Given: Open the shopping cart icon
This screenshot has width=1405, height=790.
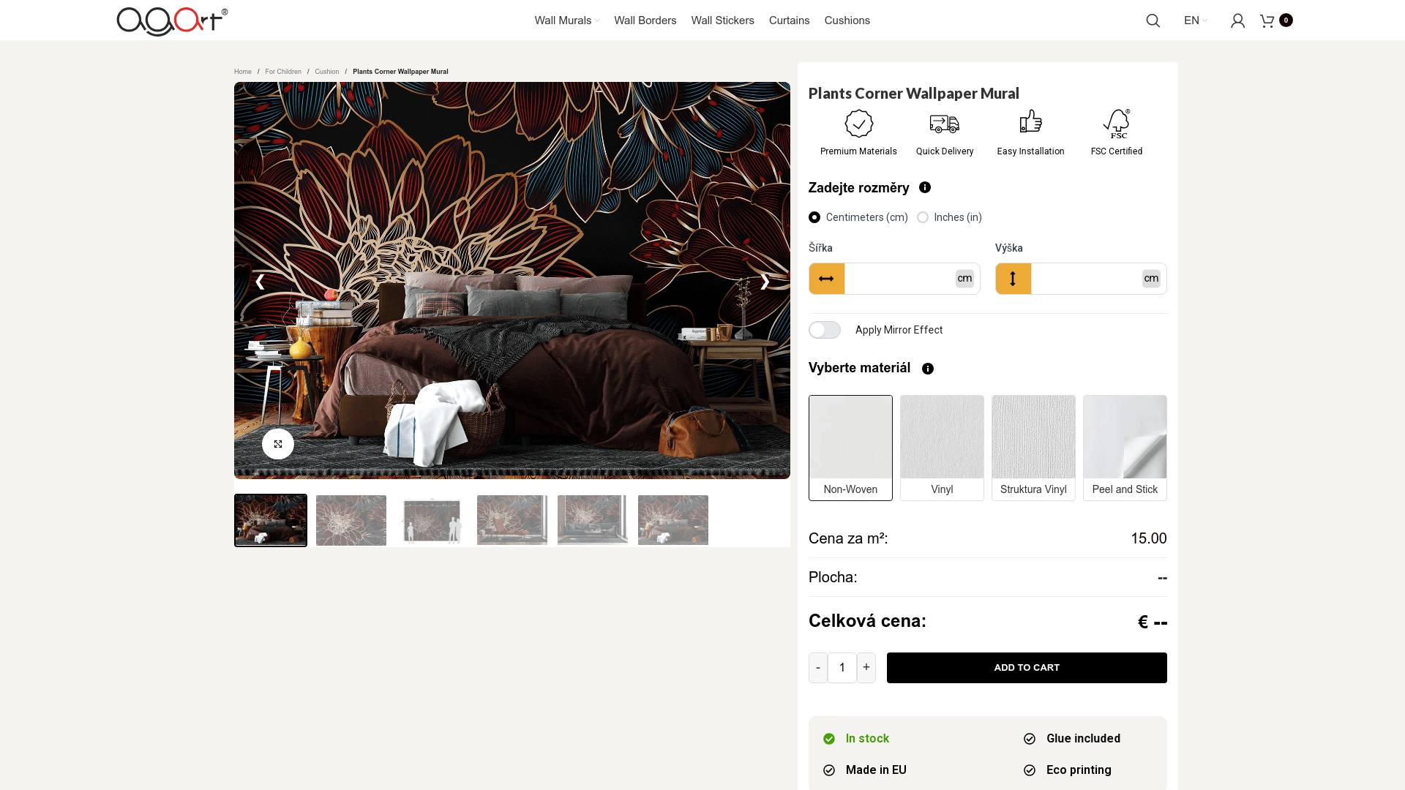Looking at the screenshot, I should pos(1267,20).
